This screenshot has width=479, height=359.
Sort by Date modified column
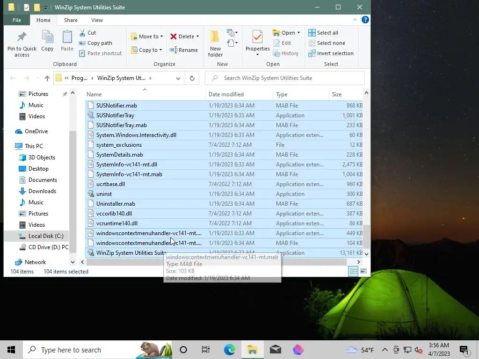tap(239, 94)
